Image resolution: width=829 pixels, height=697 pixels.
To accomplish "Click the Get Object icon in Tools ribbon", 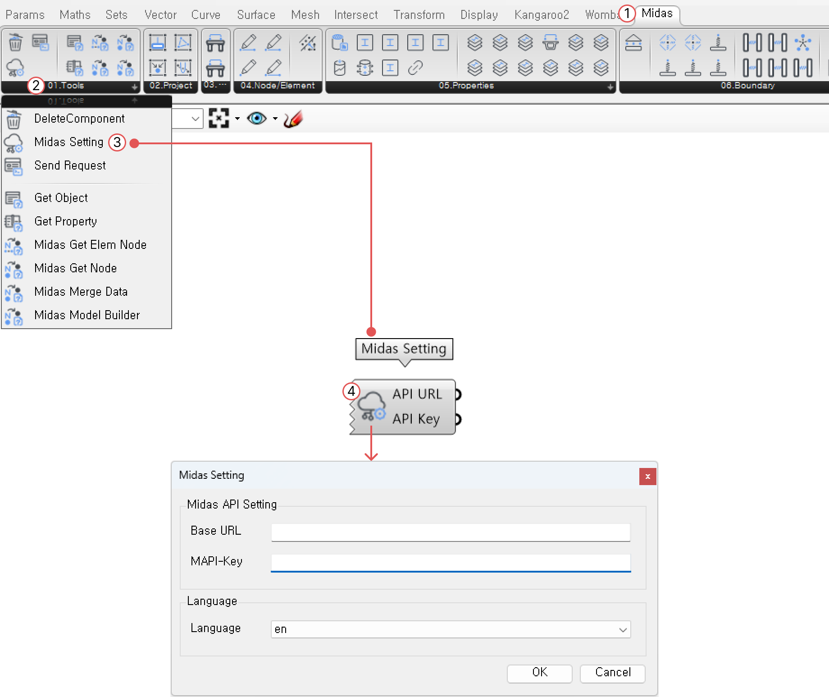I will [x=75, y=42].
